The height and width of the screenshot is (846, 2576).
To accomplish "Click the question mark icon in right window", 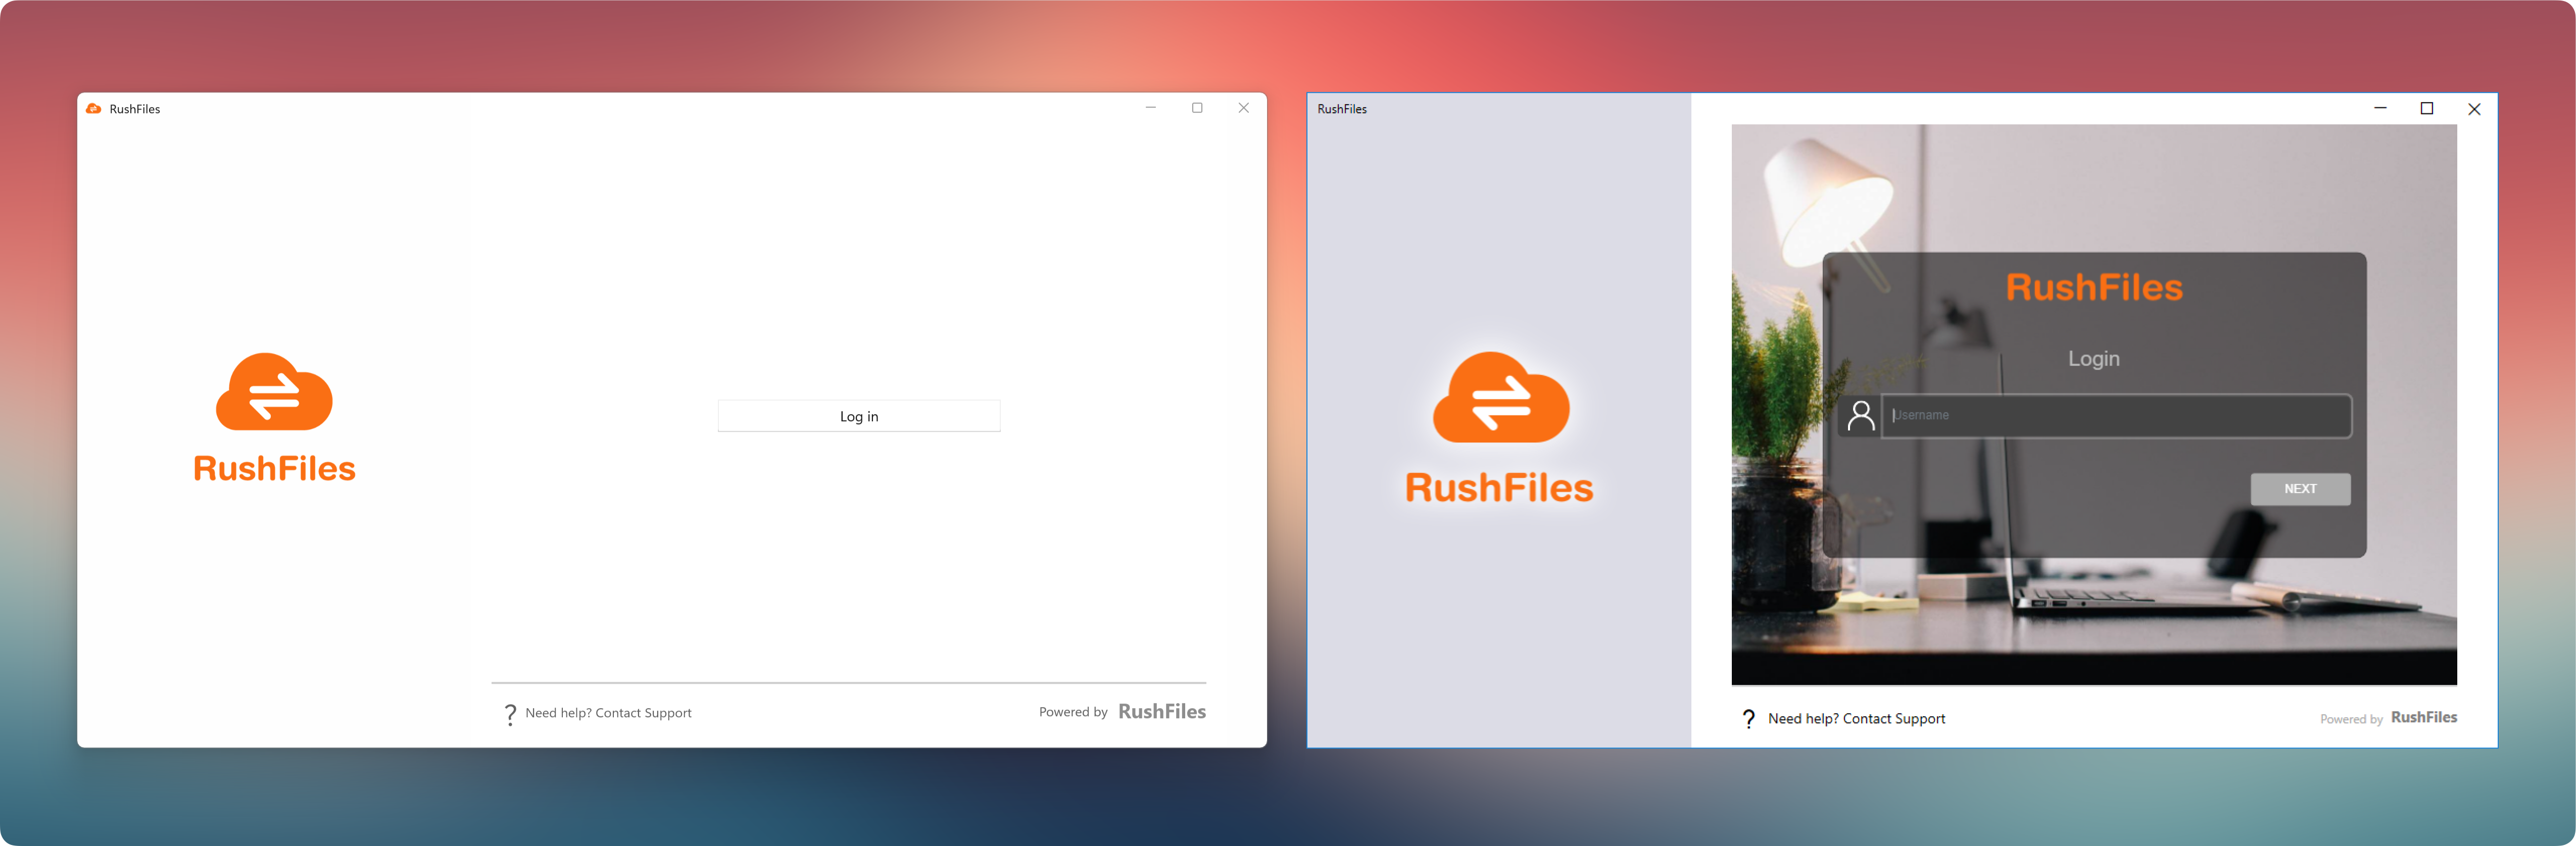I will pos(1748,718).
